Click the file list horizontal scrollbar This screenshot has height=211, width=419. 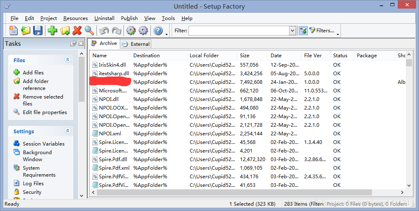[234, 192]
